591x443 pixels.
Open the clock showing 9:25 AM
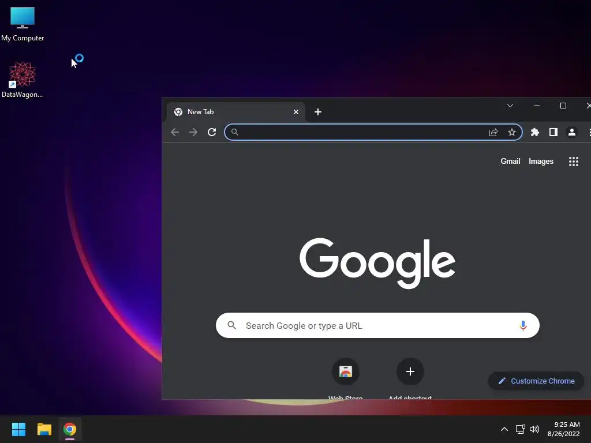[x=563, y=429]
